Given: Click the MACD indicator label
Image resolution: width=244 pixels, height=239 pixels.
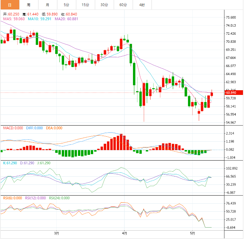Looking at the screenshot, I should click(x=13, y=128).
